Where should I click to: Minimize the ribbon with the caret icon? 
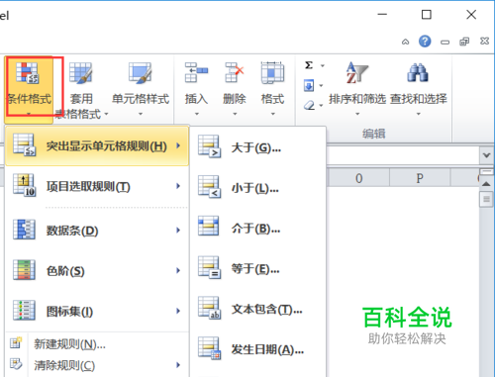point(405,42)
